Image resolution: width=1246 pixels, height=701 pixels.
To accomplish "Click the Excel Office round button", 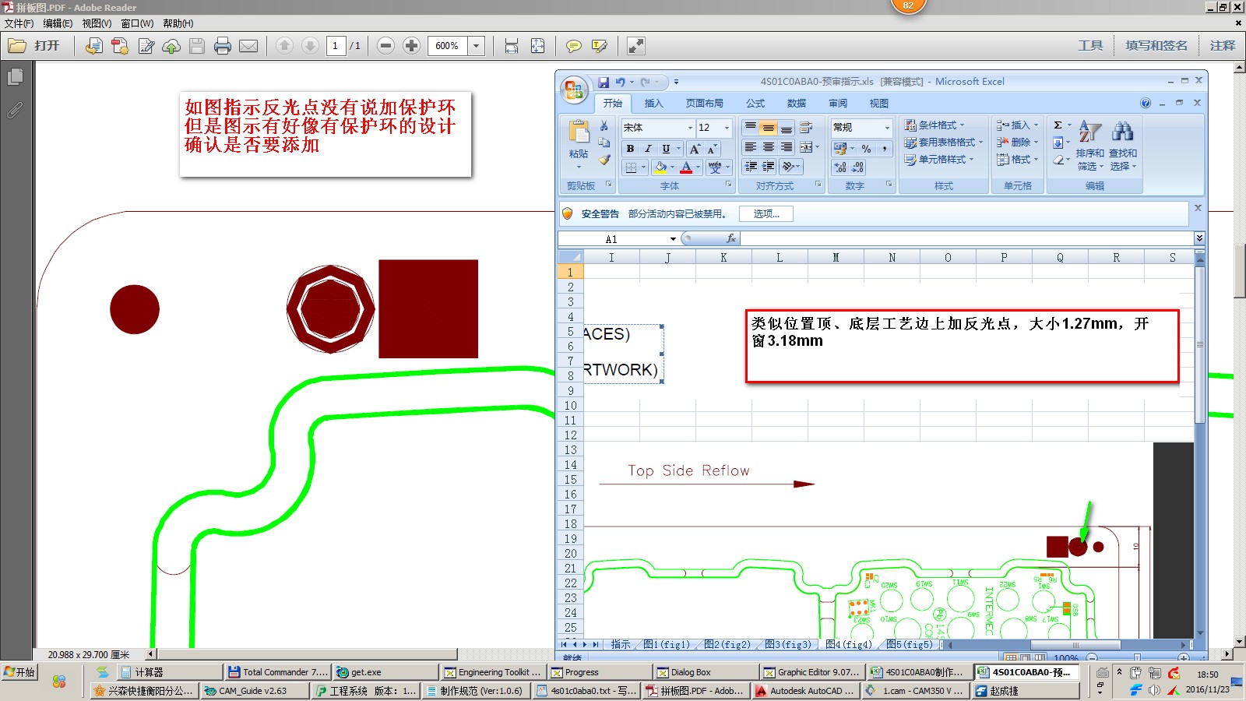I will (574, 90).
